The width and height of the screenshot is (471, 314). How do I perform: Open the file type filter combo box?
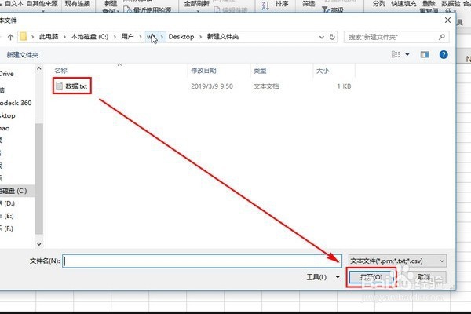click(x=397, y=261)
